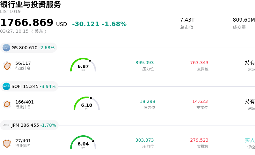This screenshot has height=155, width=255.
Task: Click the 买入 rating for JPM
Action: 250,140
